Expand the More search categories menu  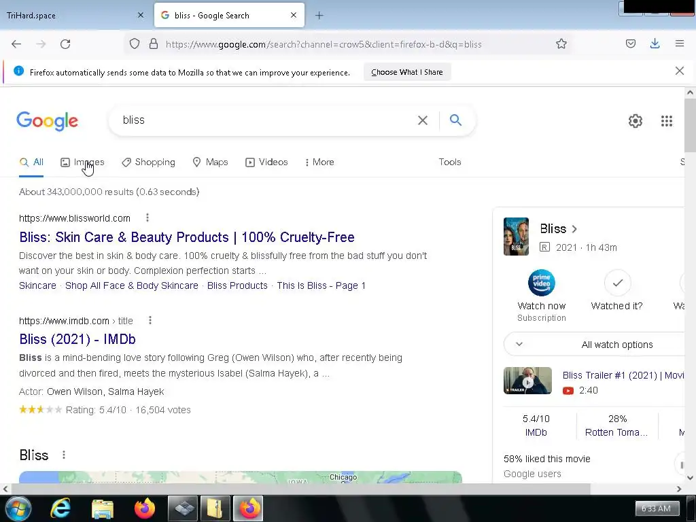(319, 162)
